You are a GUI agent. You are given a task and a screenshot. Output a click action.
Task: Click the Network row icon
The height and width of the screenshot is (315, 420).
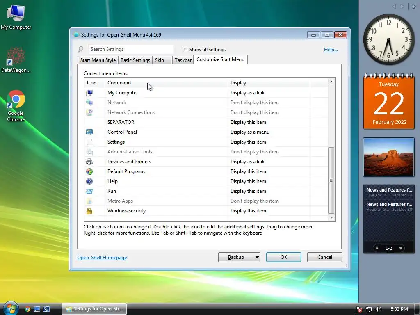point(89,103)
